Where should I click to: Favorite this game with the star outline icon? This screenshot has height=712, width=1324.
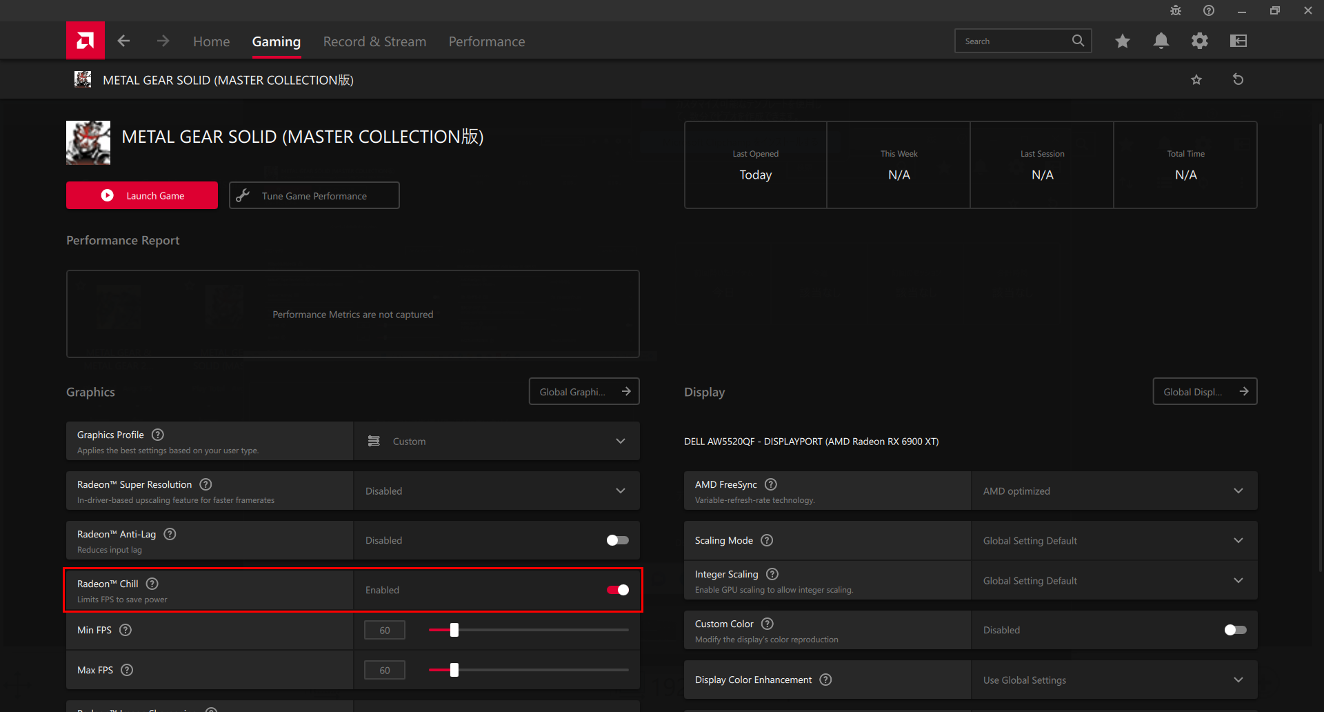(1196, 79)
